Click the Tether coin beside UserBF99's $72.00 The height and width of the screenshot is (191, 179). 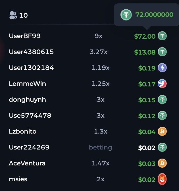point(162,36)
